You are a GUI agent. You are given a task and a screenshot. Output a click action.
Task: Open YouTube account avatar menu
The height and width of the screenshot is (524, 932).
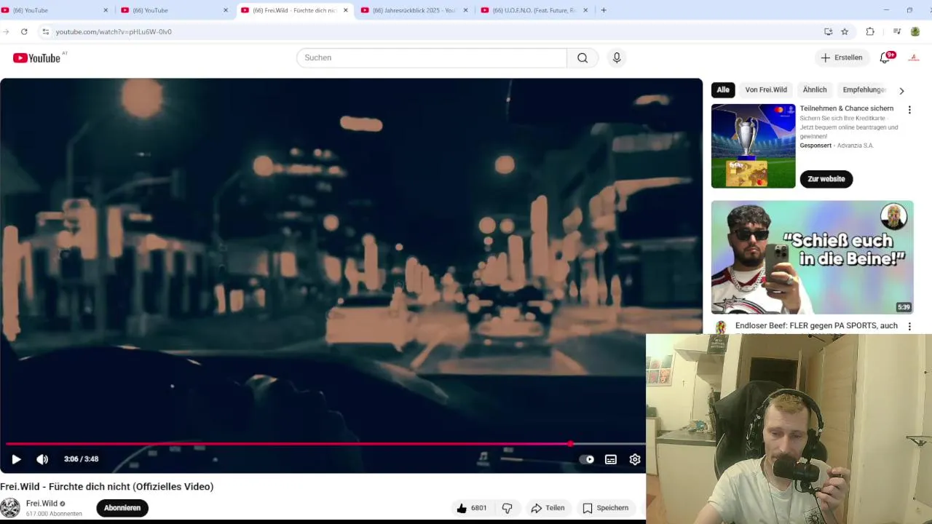click(914, 57)
